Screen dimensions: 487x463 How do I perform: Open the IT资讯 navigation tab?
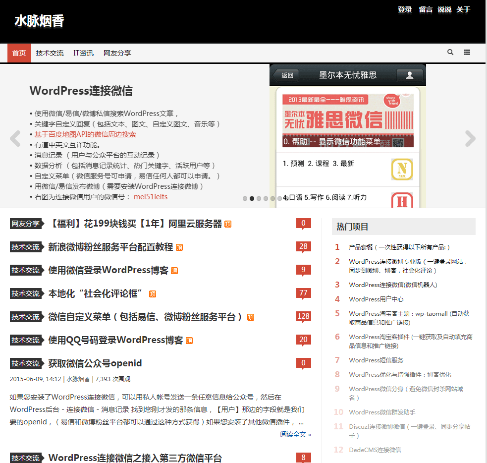83,53
